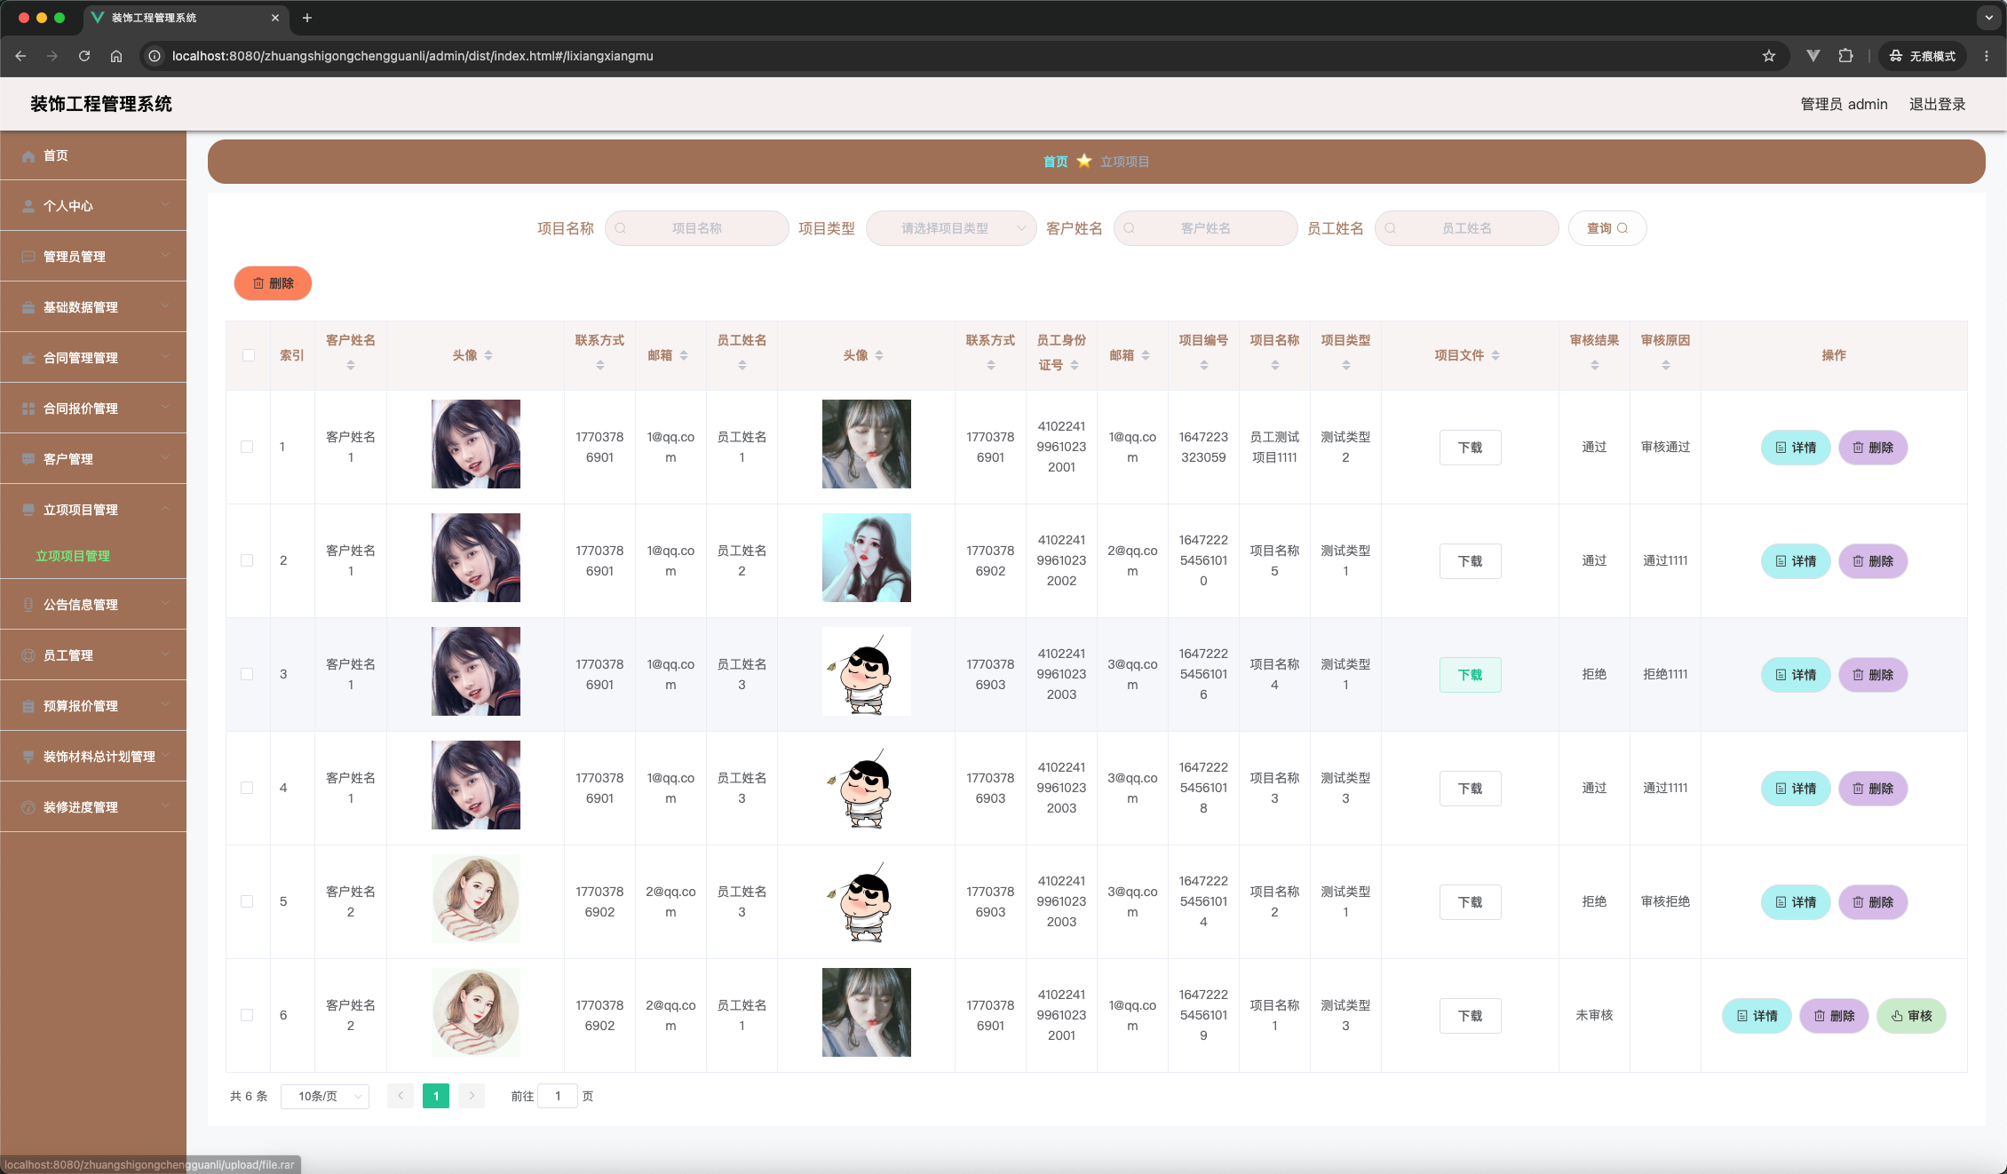Expand the 合同管理管理 menu chevron

coord(165,357)
